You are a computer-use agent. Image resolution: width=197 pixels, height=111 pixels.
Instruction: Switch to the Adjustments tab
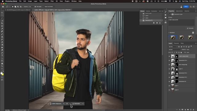click(179, 11)
